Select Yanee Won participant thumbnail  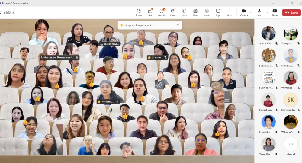tap(268, 144)
